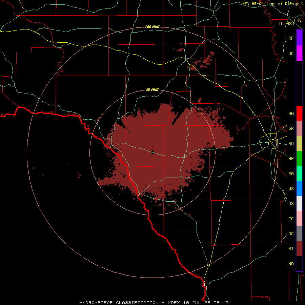
Task: Click the 10 JUL 25 date
Action: 197,303
